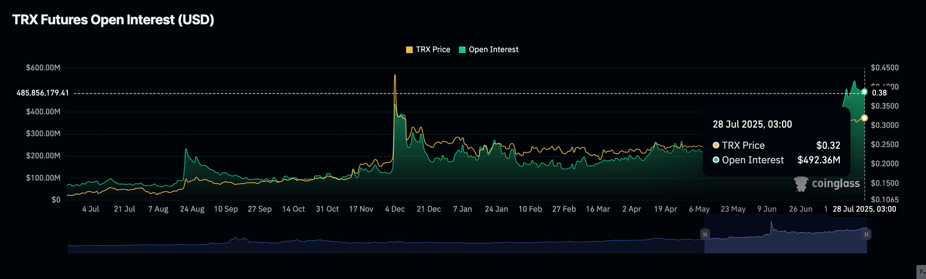Click the right range slider handle
Image resolution: width=926 pixels, height=279 pixels.
pyautogui.click(x=866, y=234)
